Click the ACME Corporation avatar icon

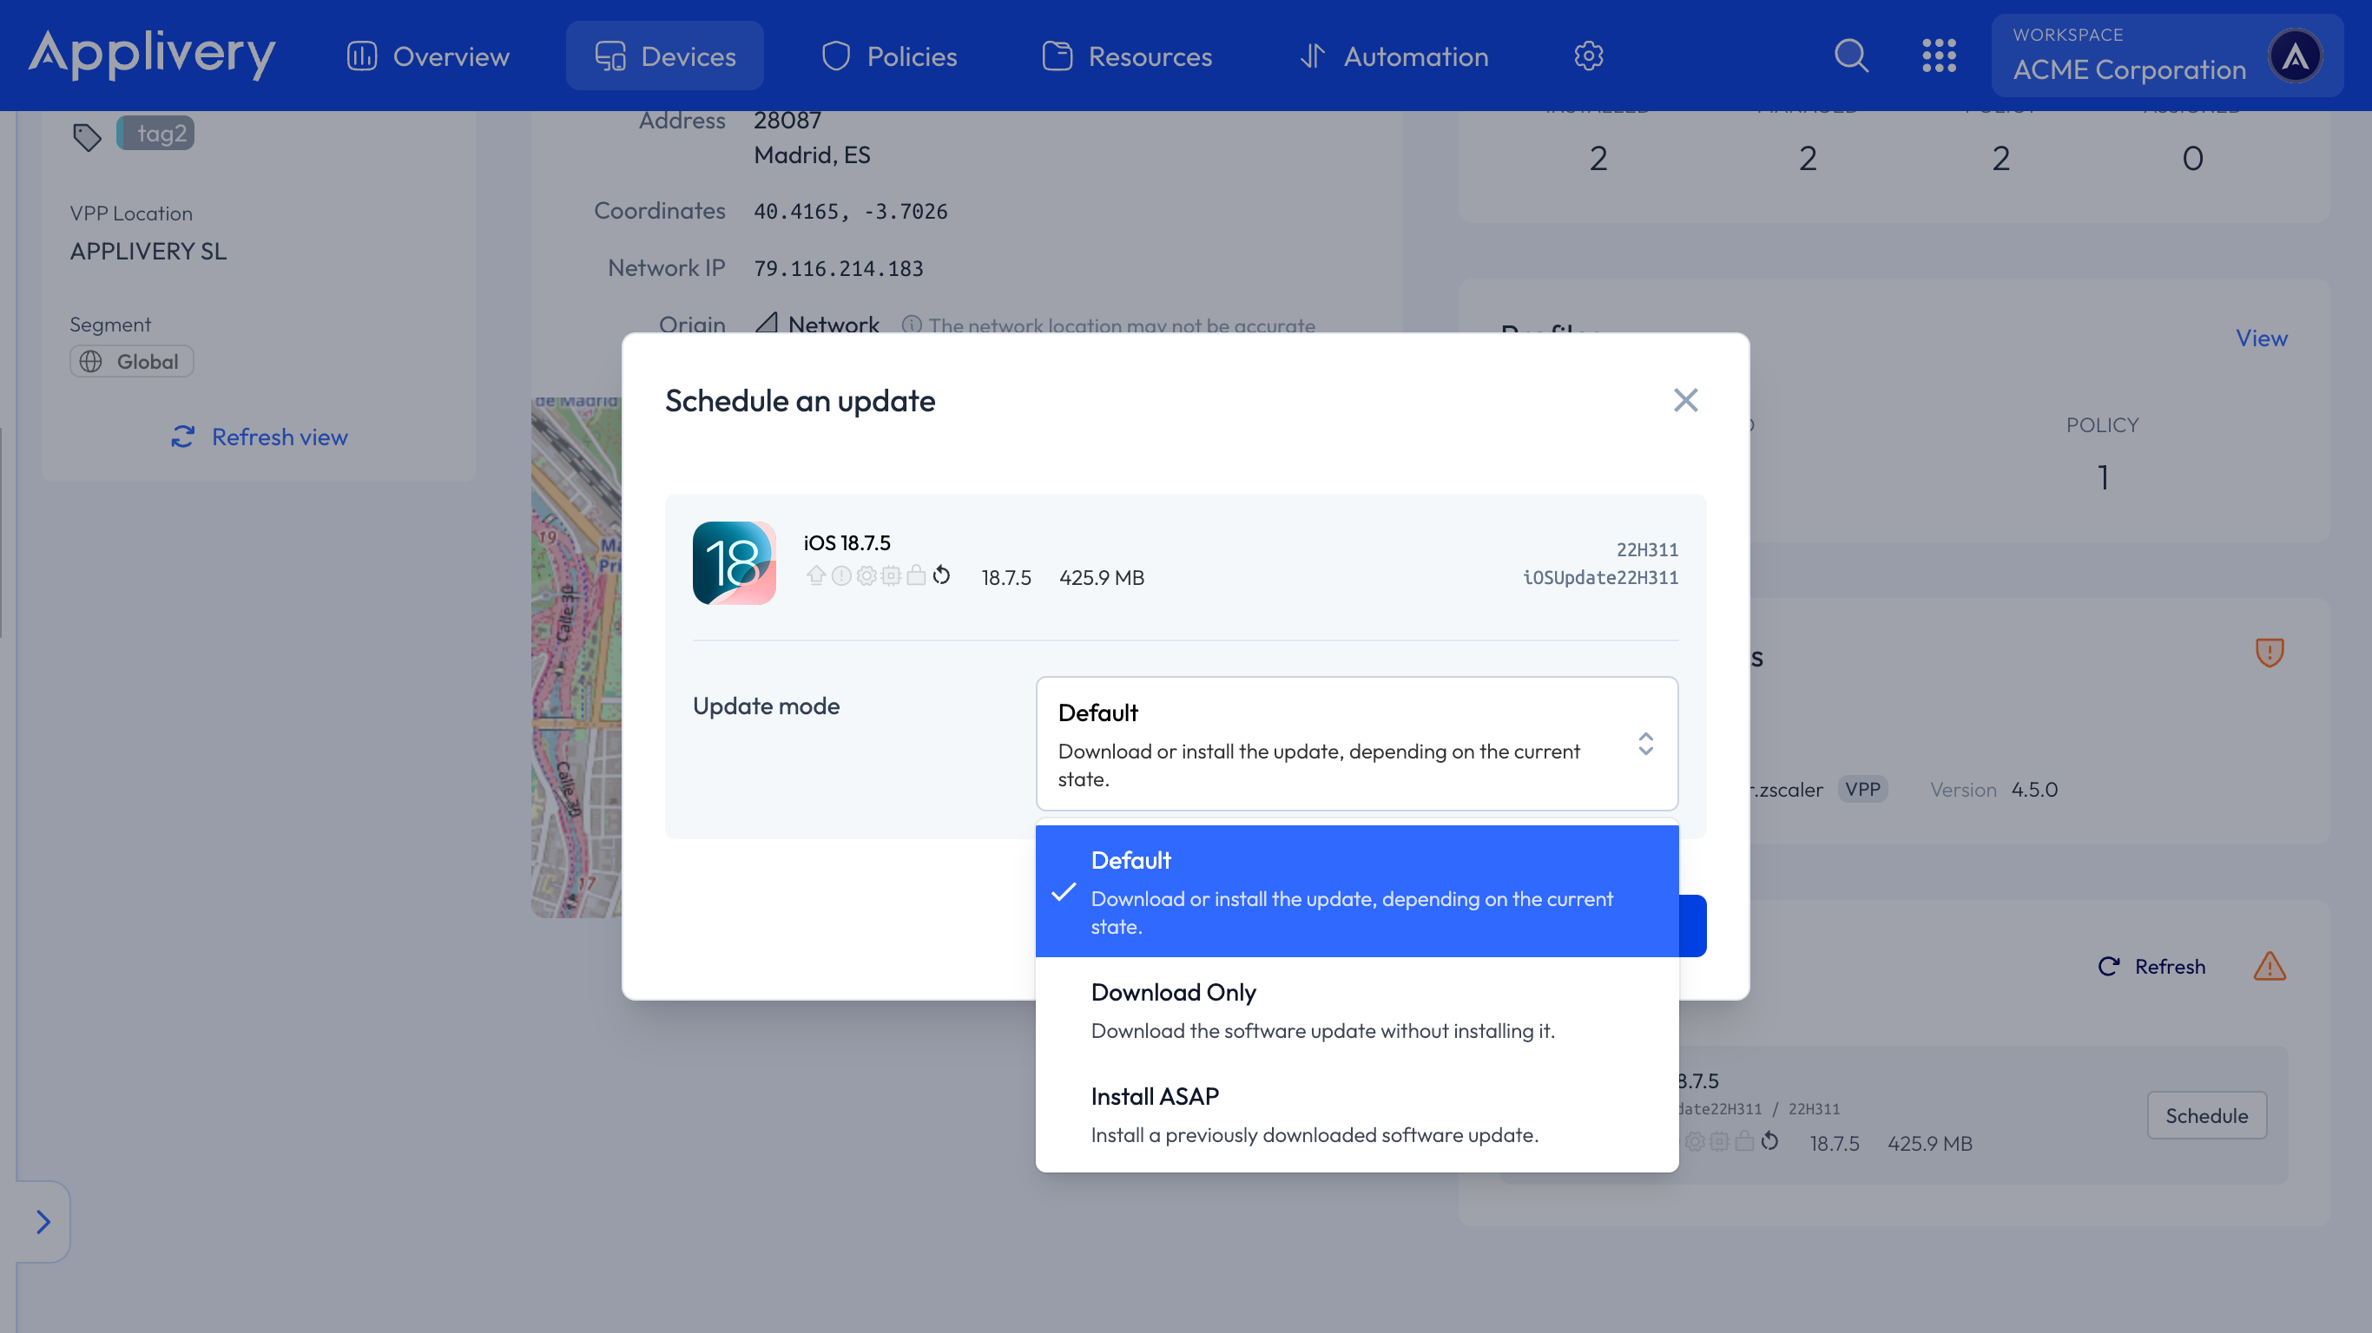[x=2296, y=56]
